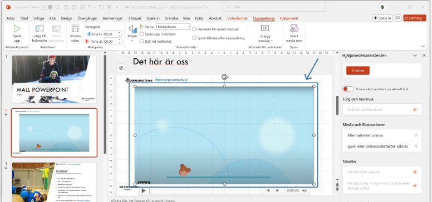Click Infoga textning captions icon

(x=265, y=28)
